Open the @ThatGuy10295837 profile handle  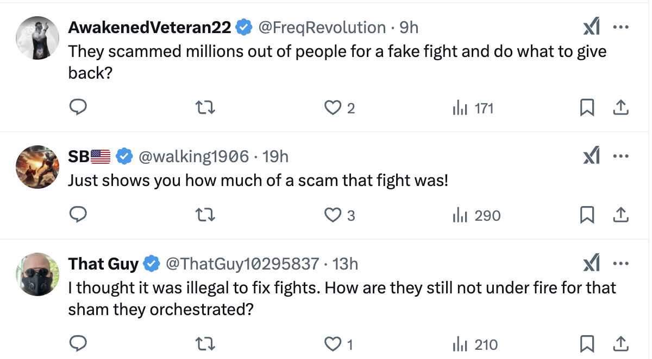tap(242, 264)
